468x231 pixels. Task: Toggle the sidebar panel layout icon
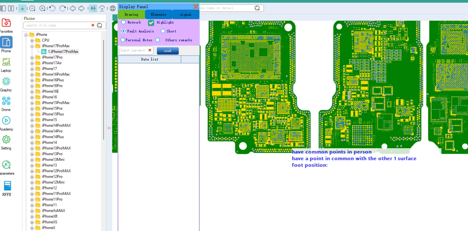click(3, 8)
